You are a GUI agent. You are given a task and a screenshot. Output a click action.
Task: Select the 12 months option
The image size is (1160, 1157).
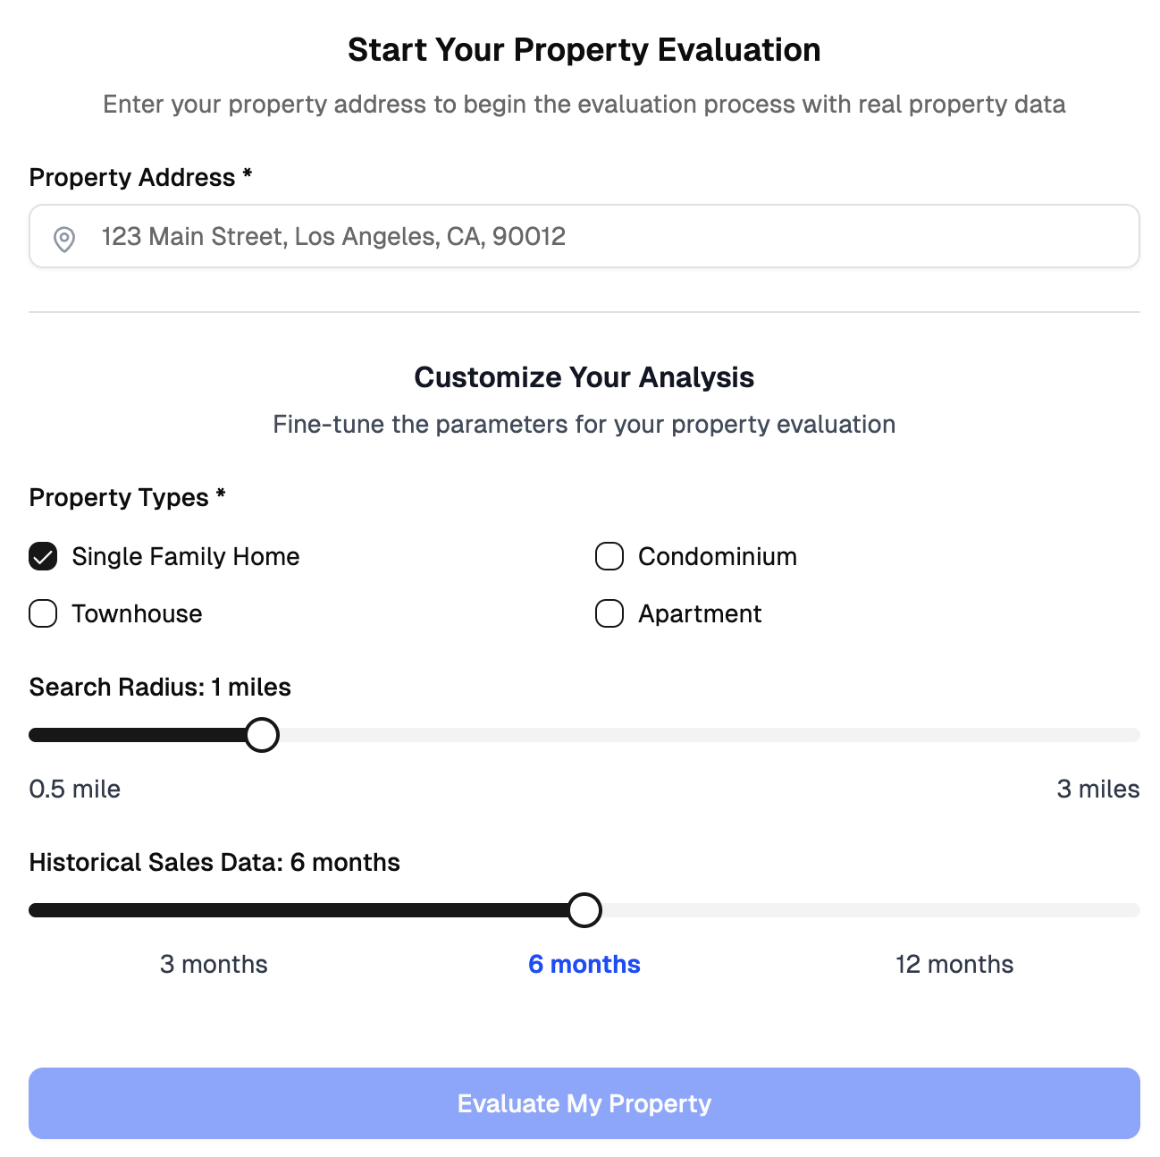tap(954, 964)
